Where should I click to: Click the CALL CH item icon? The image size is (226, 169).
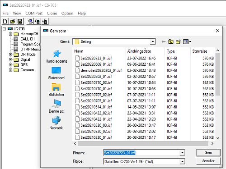click(x=16, y=39)
